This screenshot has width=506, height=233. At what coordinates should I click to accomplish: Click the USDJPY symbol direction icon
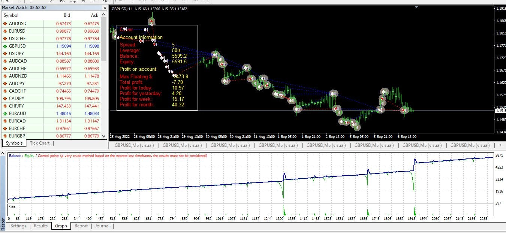coord(5,54)
